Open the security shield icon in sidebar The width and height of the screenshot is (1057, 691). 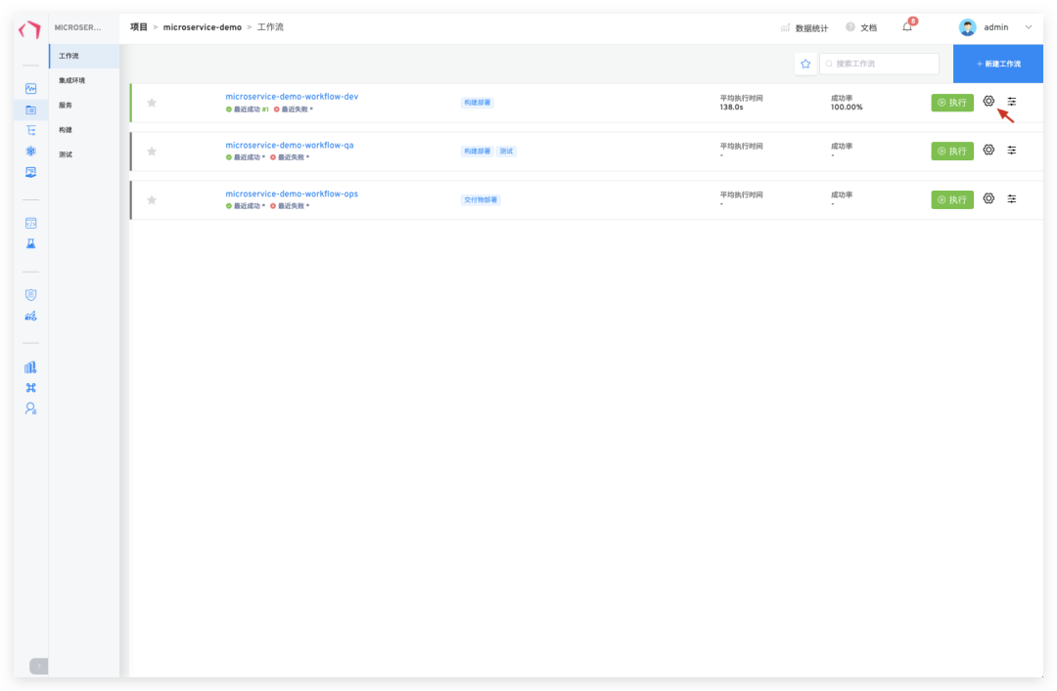pos(31,295)
